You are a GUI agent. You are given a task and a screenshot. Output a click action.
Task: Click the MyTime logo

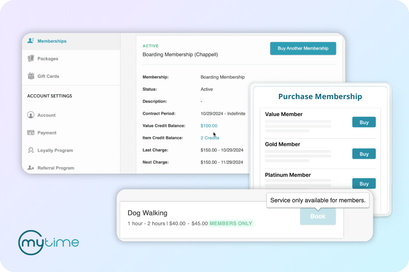[49, 242]
